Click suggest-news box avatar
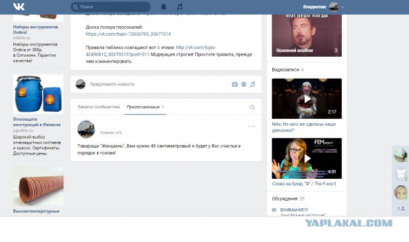 pos(81,84)
